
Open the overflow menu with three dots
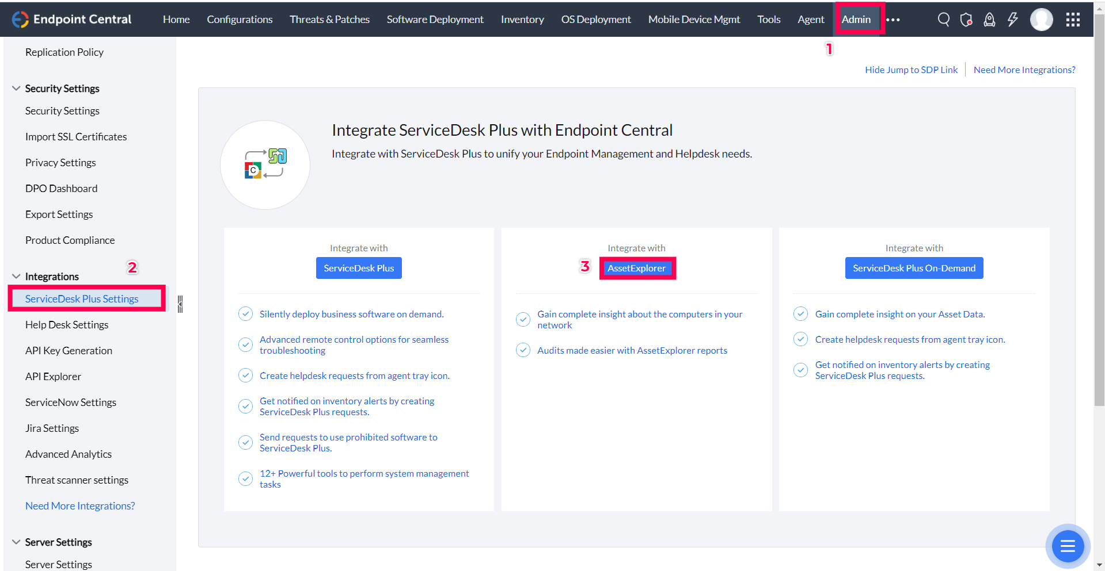pos(893,19)
